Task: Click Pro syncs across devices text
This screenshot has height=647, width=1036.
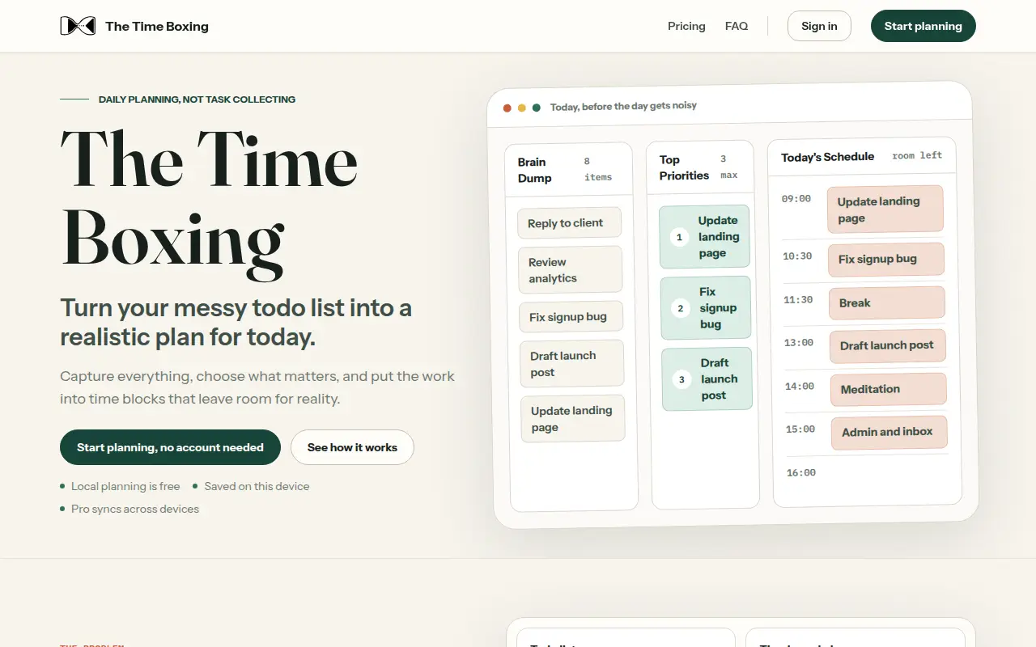Action: (x=135, y=509)
